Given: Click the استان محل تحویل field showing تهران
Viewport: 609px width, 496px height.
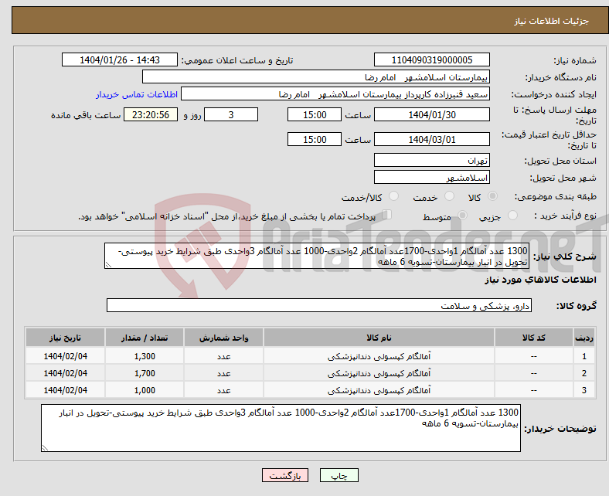Looking at the screenshot, I should tap(431, 161).
